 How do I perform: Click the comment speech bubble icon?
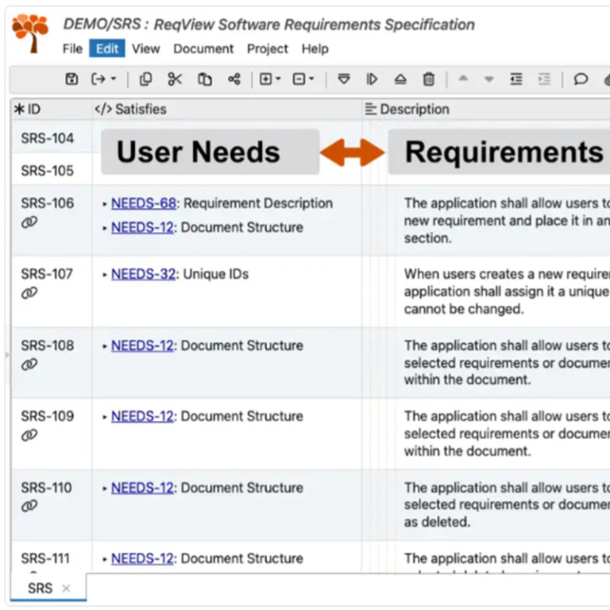pyautogui.click(x=581, y=79)
